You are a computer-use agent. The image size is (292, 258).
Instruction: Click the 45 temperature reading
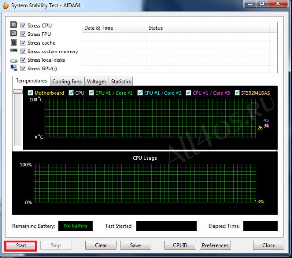tap(266, 120)
